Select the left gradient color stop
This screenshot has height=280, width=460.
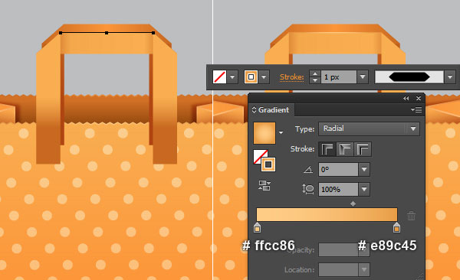click(x=257, y=228)
